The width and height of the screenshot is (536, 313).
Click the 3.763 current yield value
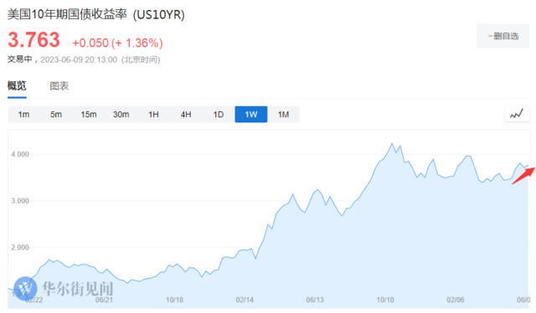pyautogui.click(x=33, y=39)
